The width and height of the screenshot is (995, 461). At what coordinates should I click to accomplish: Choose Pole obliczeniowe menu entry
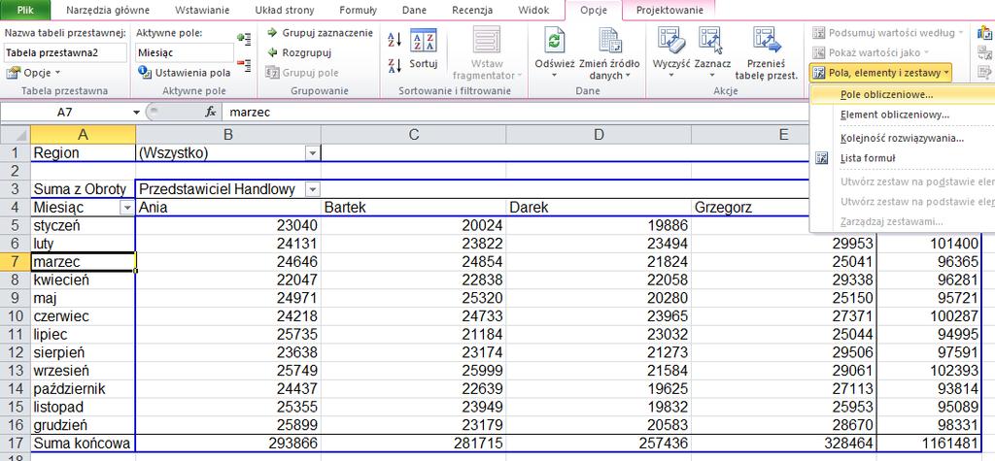903,94
